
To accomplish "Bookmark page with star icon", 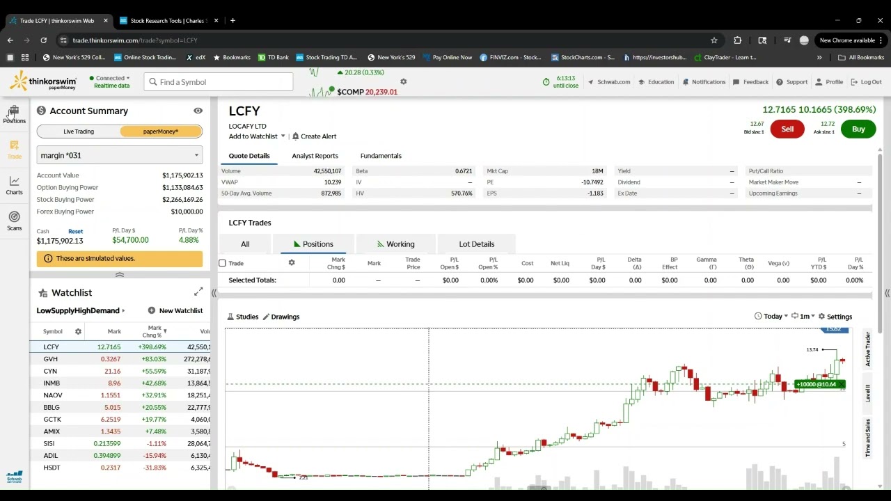I will click(713, 40).
